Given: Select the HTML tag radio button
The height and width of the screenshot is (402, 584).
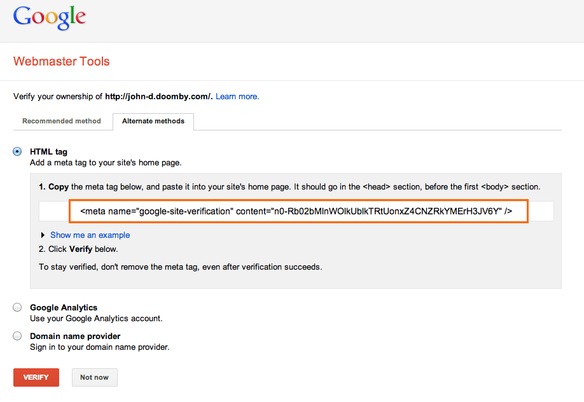Looking at the screenshot, I should point(17,151).
